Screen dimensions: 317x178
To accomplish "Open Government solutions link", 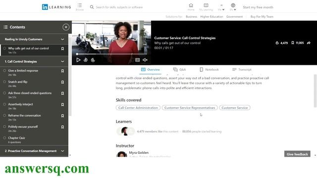I will [234, 16].
